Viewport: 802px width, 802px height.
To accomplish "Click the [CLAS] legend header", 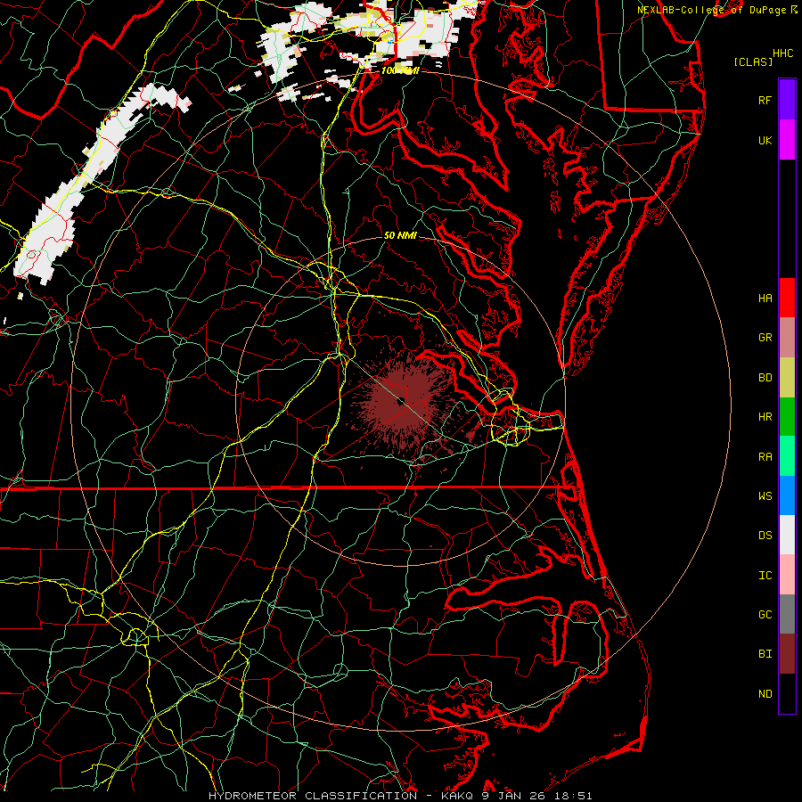I will [753, 61].
